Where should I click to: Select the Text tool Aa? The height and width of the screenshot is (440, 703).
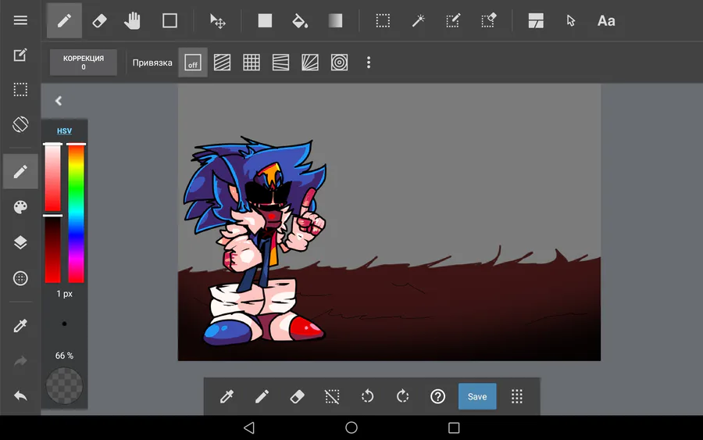(x=606, y=20)
